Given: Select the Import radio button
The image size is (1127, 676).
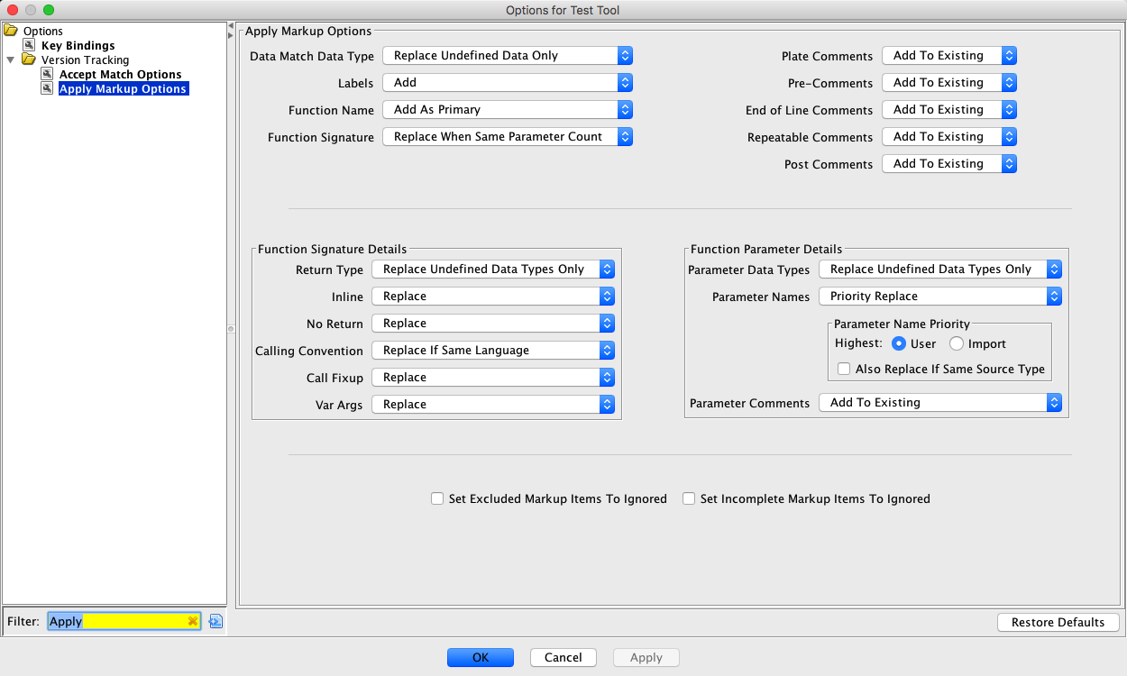Looking at the screenshot, I should pyautogui.click(x=957, y=343).
